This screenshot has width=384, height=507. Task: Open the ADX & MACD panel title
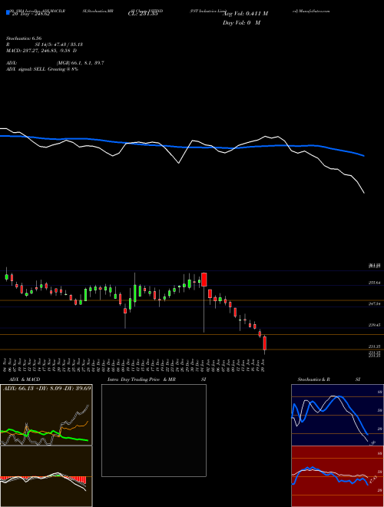[25, 379]
